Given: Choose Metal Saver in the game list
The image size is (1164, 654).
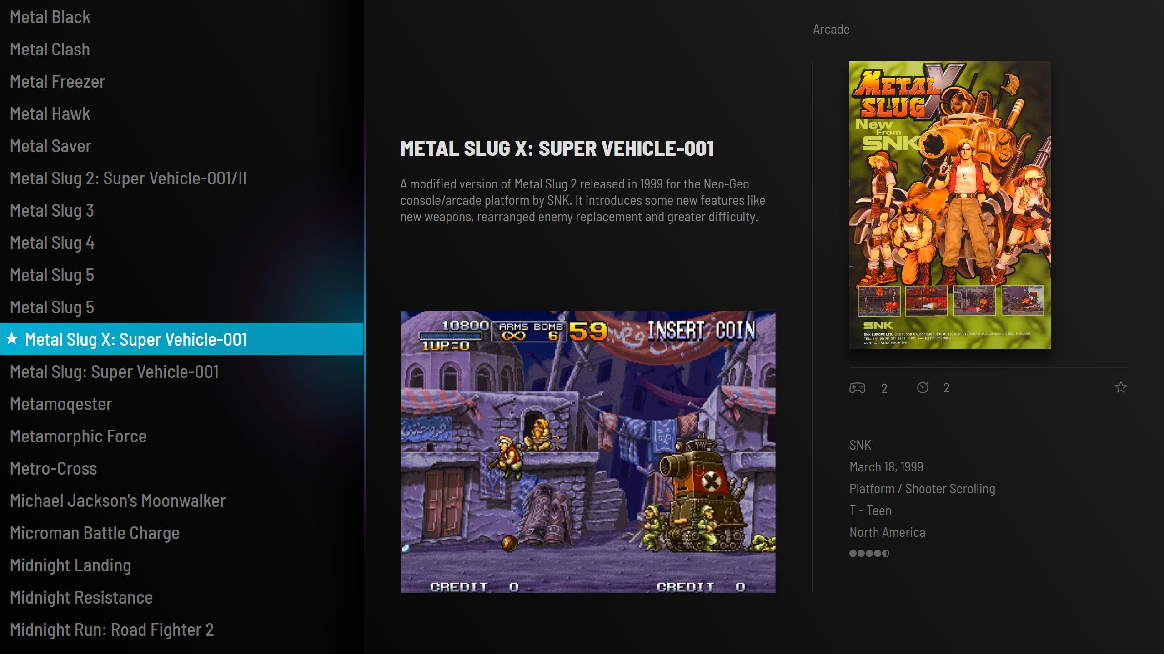Looking at the screenshot, I should (x=182, y=146).
